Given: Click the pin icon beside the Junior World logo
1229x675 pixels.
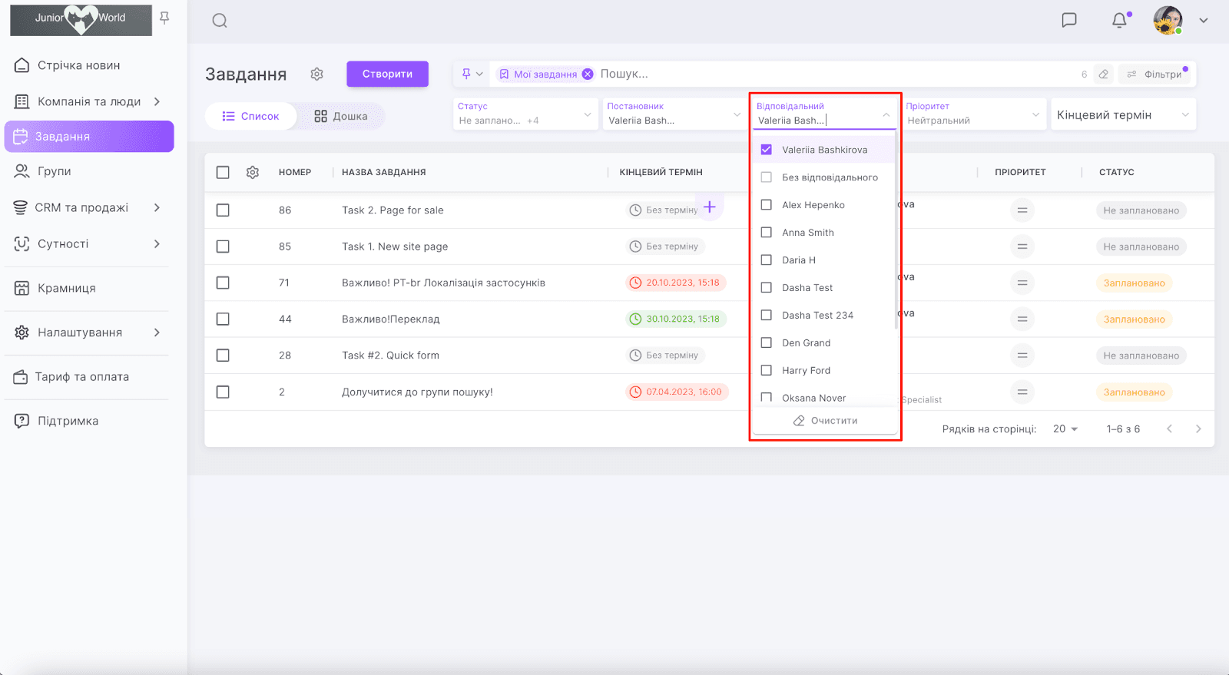Looking at the screenshot, I should click(164, 18).
